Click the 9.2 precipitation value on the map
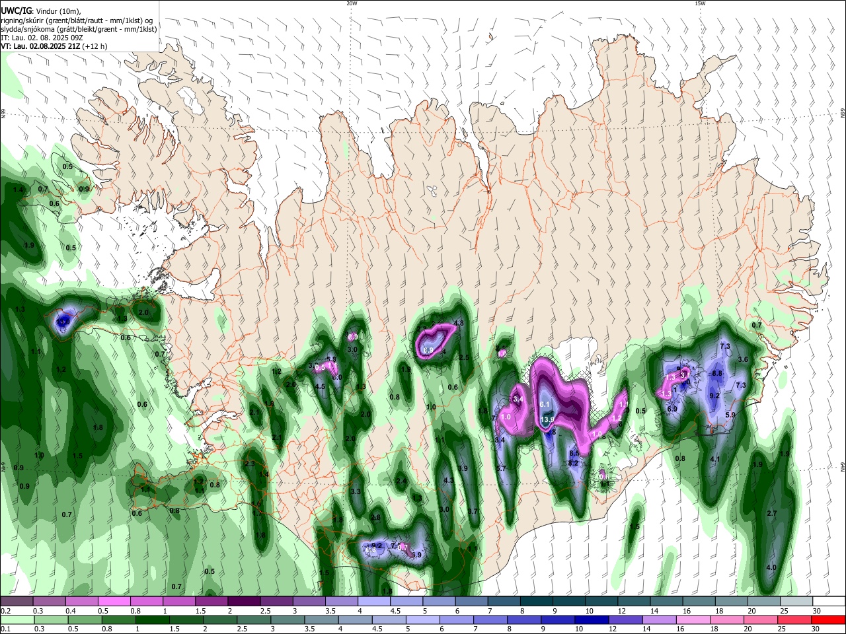 [714, 396]
